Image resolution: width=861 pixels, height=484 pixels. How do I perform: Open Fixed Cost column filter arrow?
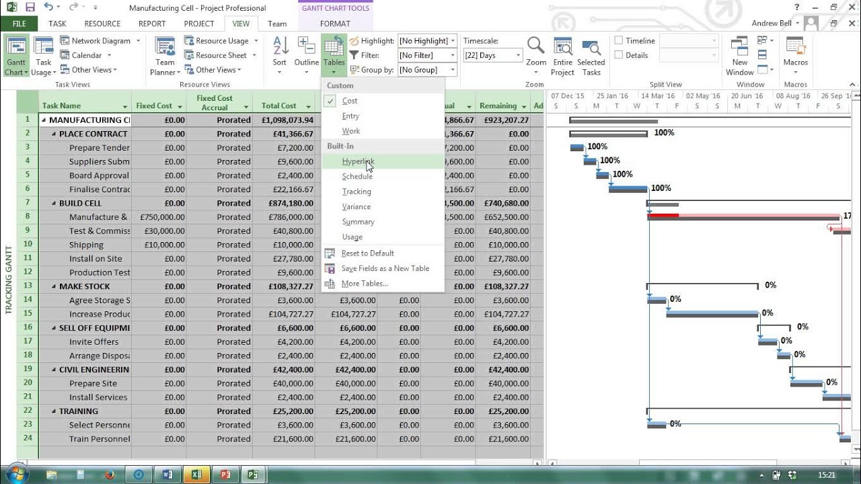(180, 107)
